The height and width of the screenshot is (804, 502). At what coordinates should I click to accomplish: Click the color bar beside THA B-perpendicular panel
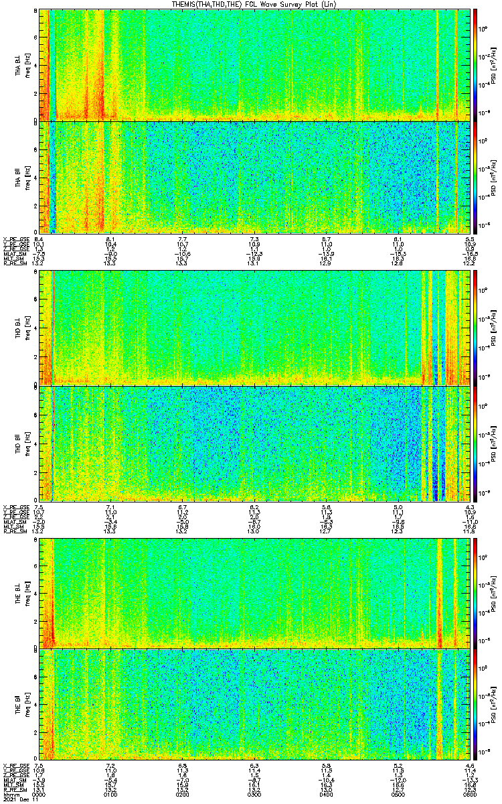[x=476, y=65]
